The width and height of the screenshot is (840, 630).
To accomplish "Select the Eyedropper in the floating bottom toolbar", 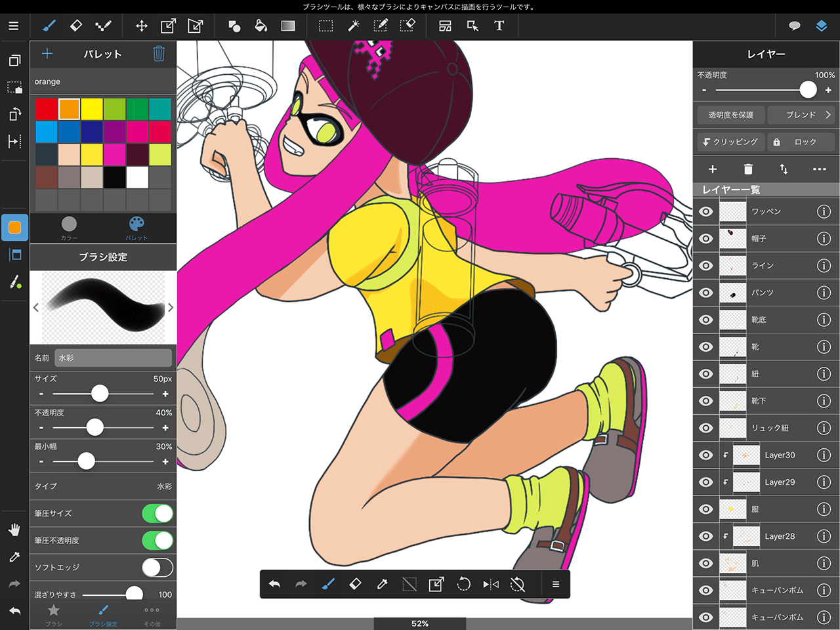I will 382,583.
